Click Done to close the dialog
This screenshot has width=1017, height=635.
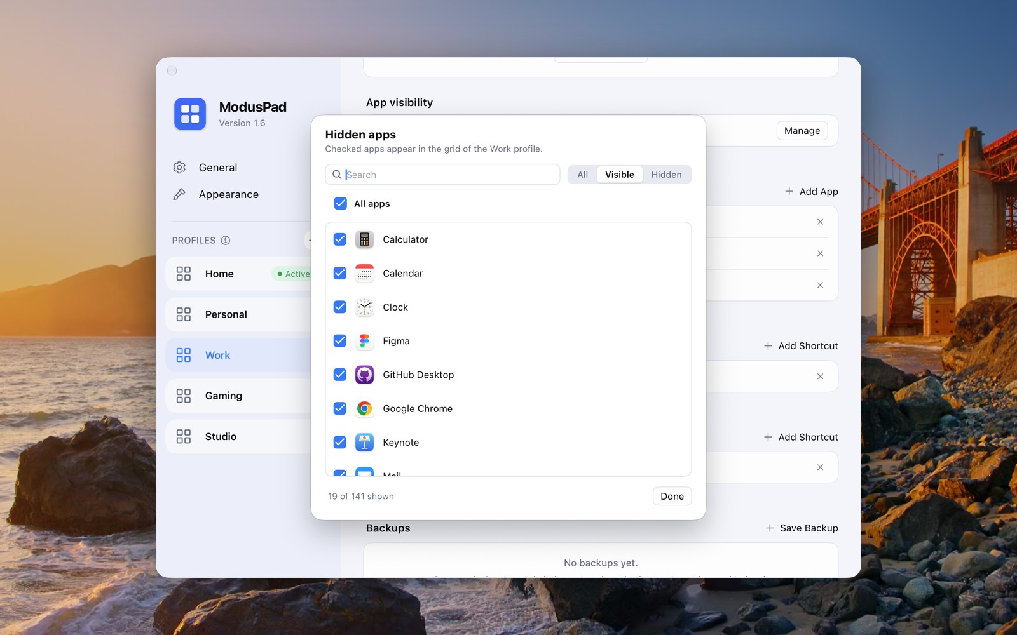[x=672, y=497]
